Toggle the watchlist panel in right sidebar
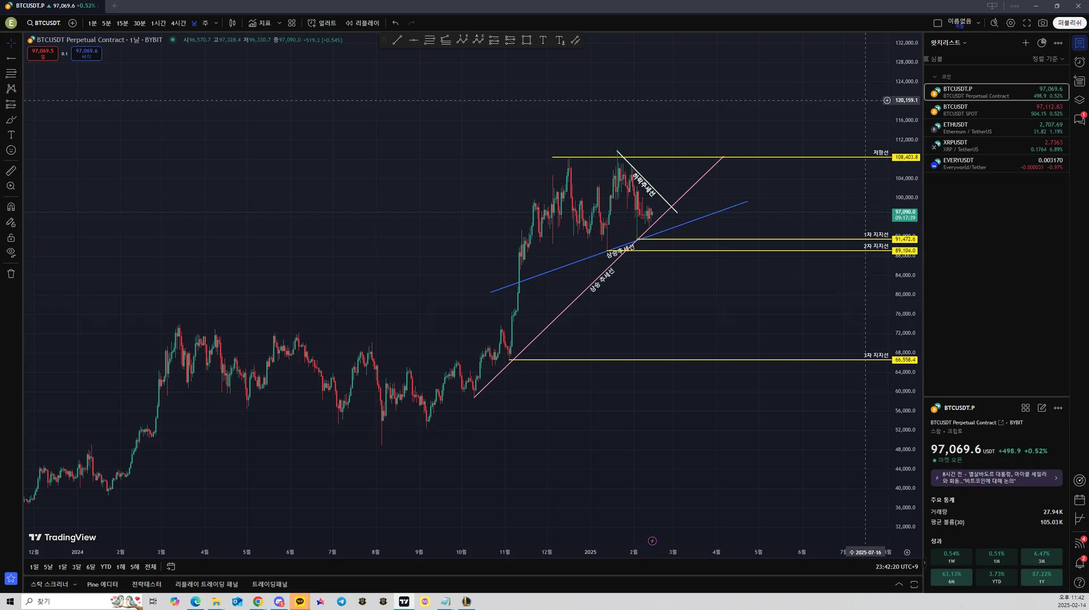This screenshot has width=1089, height=610. 1079,43
